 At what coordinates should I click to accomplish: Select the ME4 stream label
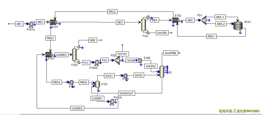pos(155,20)
